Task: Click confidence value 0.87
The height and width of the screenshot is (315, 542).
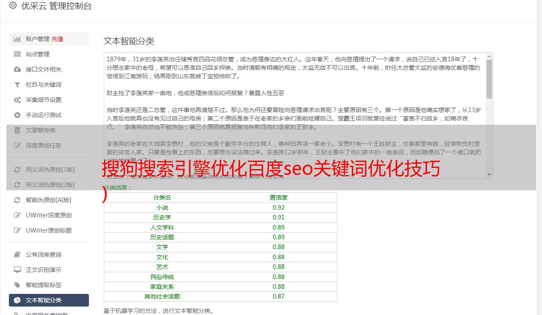Action: click(279, 296)
